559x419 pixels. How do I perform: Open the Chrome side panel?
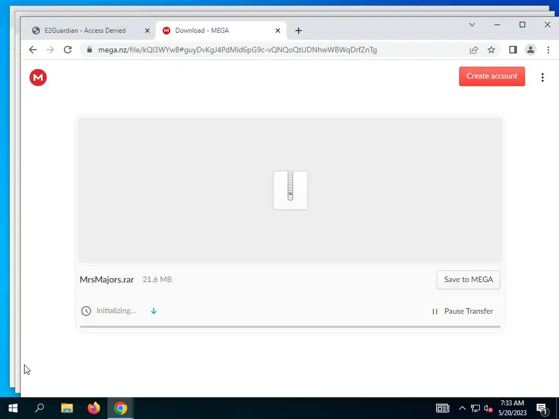[513, 50]
